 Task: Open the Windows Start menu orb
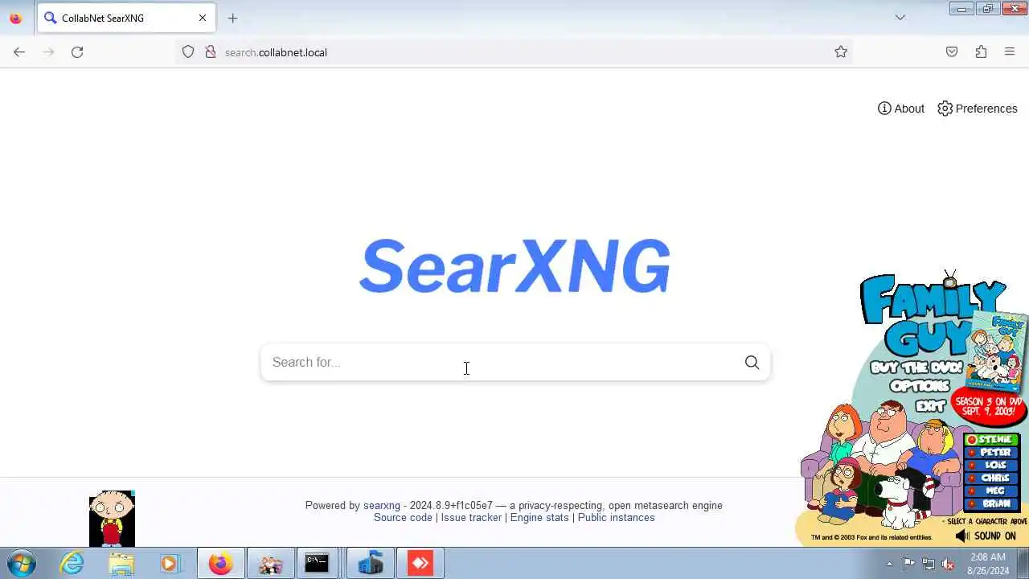tap(21, 564)
